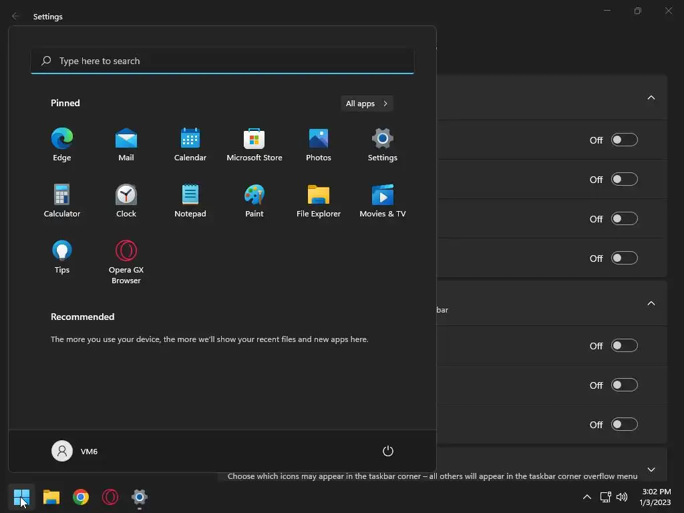Open the Calendar app
This screenshot has width=684, height=513.
(x=190, y=145)
